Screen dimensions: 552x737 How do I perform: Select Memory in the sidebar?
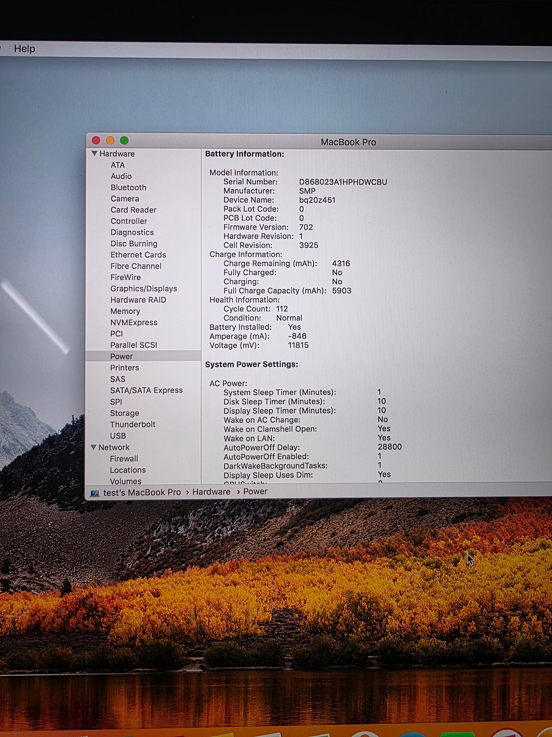click(x=125, y=311)
